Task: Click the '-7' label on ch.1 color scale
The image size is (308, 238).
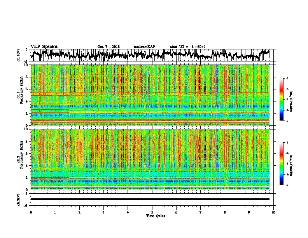Action: pos(287,121)
